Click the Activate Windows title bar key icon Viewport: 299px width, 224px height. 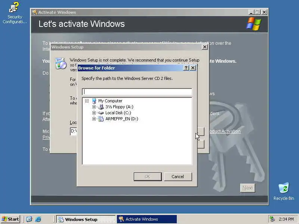coord(35,12)
